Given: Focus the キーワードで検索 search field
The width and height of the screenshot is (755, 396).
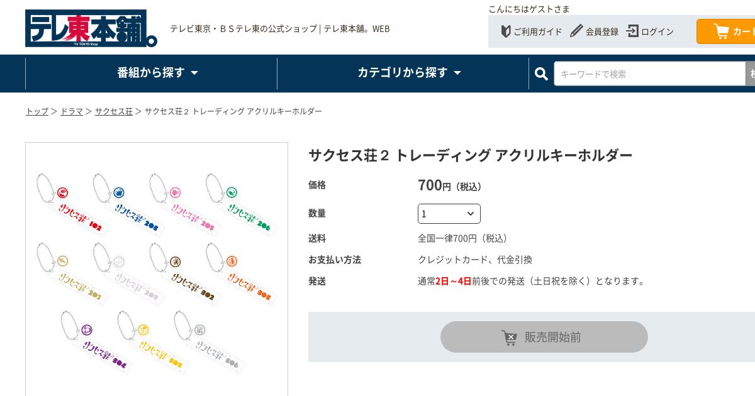Looking at the screenshot, I should pyautogui.click(x=649, y=74).
